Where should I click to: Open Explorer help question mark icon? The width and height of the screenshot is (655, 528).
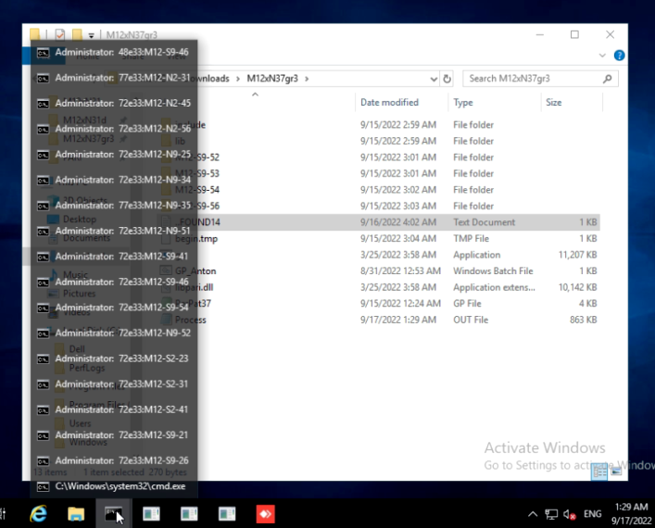[x=619, y=56]
